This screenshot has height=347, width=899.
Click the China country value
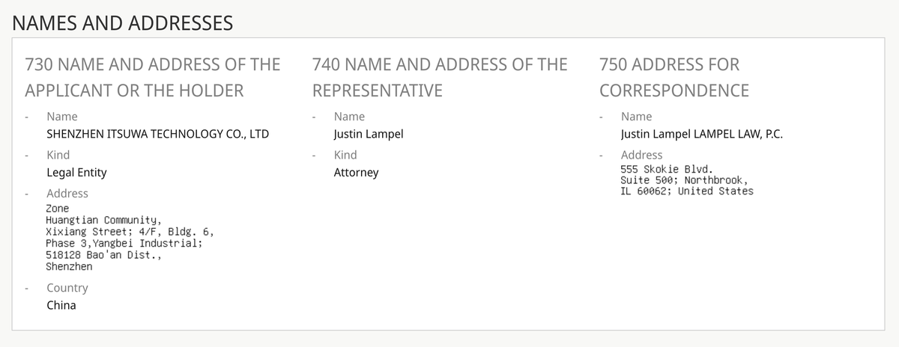(61, 305)
